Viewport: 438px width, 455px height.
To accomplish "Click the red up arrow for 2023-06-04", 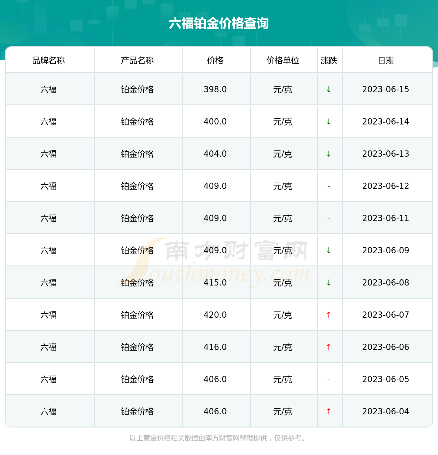I will [x=329, y=412].
